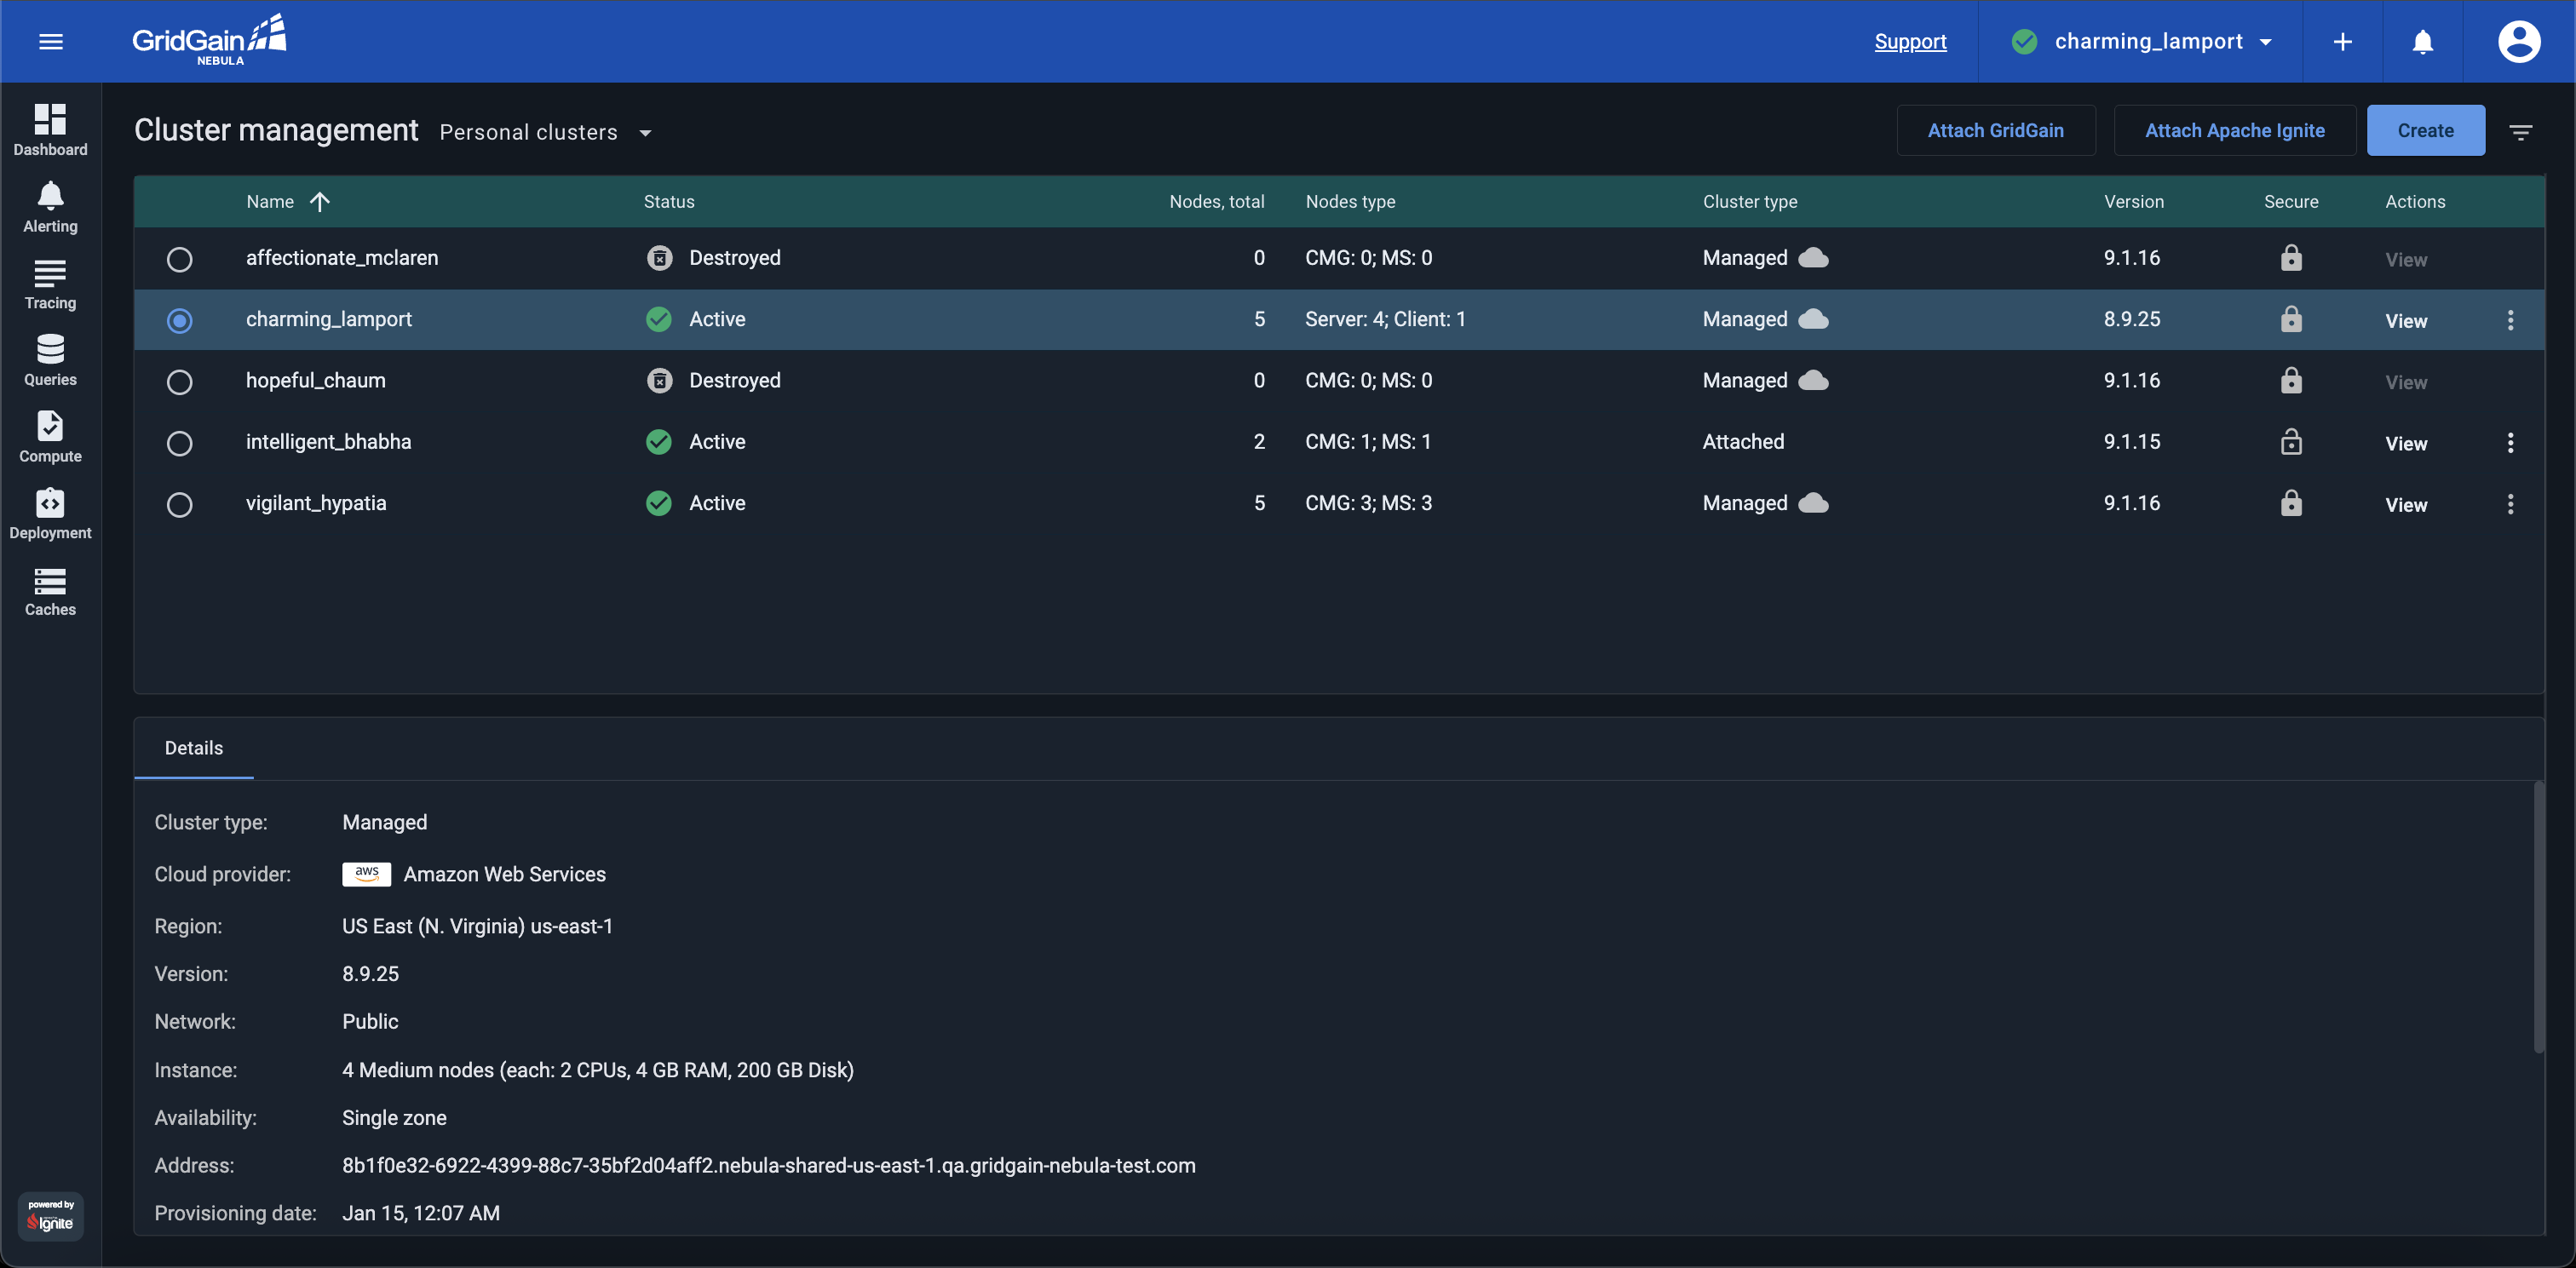Open the navigation hamburger menu
The height and width of the screenshot is (1268, 2576).
[51, 41]
